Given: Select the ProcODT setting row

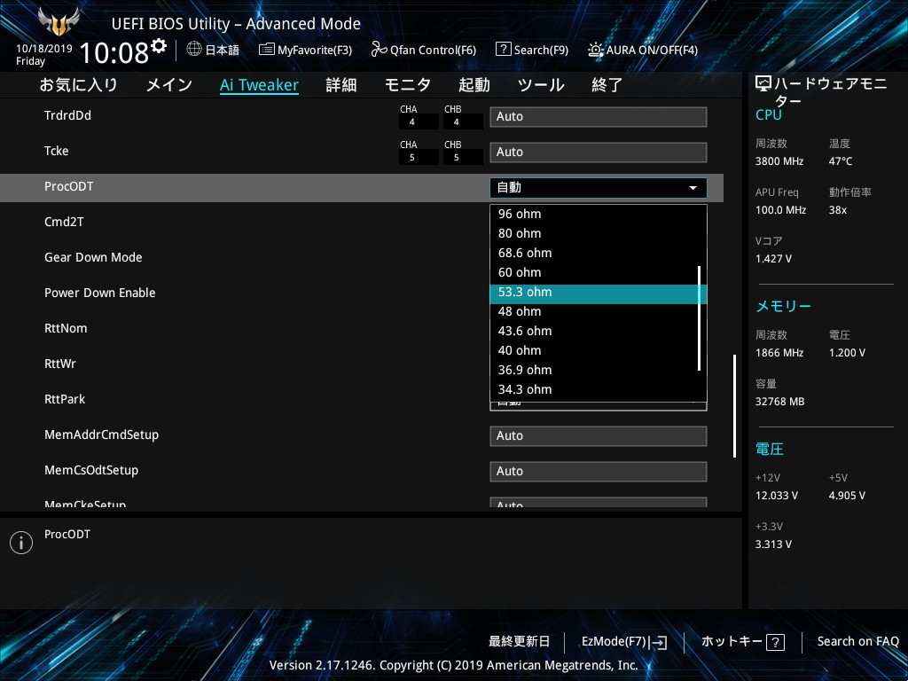Looking at the screenshot, I should (362, 188).
